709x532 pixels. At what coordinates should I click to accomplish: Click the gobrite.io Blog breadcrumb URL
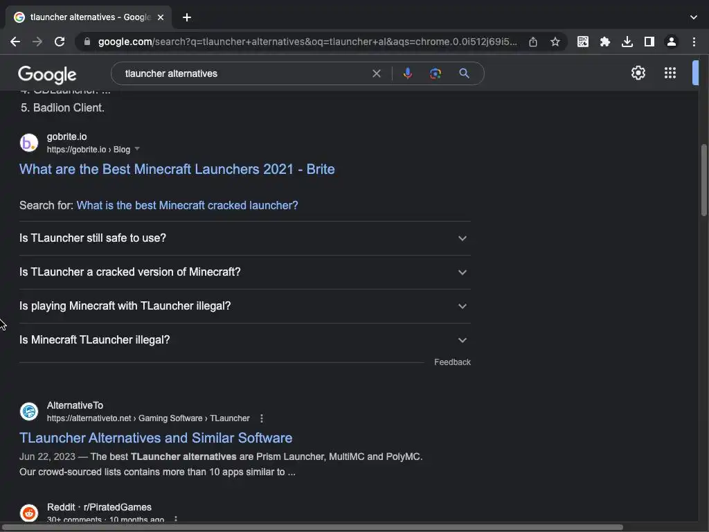coord(89,150)
